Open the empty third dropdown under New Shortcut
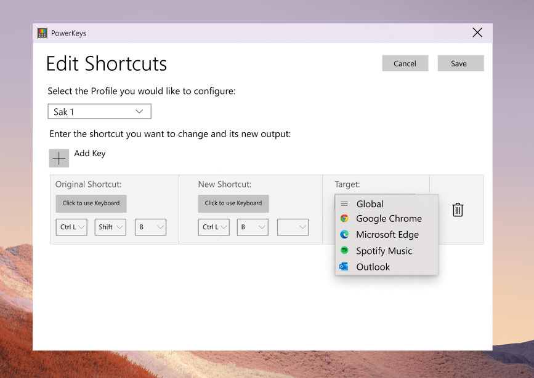This screenshot has height=378, width=534. [x=293, y=227]
